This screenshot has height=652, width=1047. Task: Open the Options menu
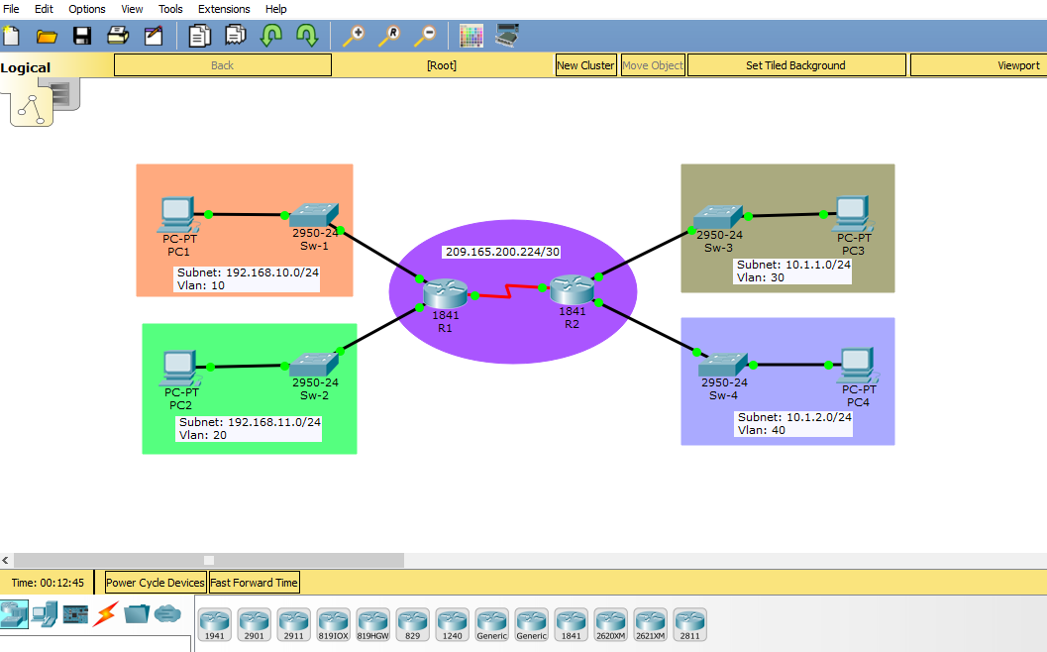point(87,9)
